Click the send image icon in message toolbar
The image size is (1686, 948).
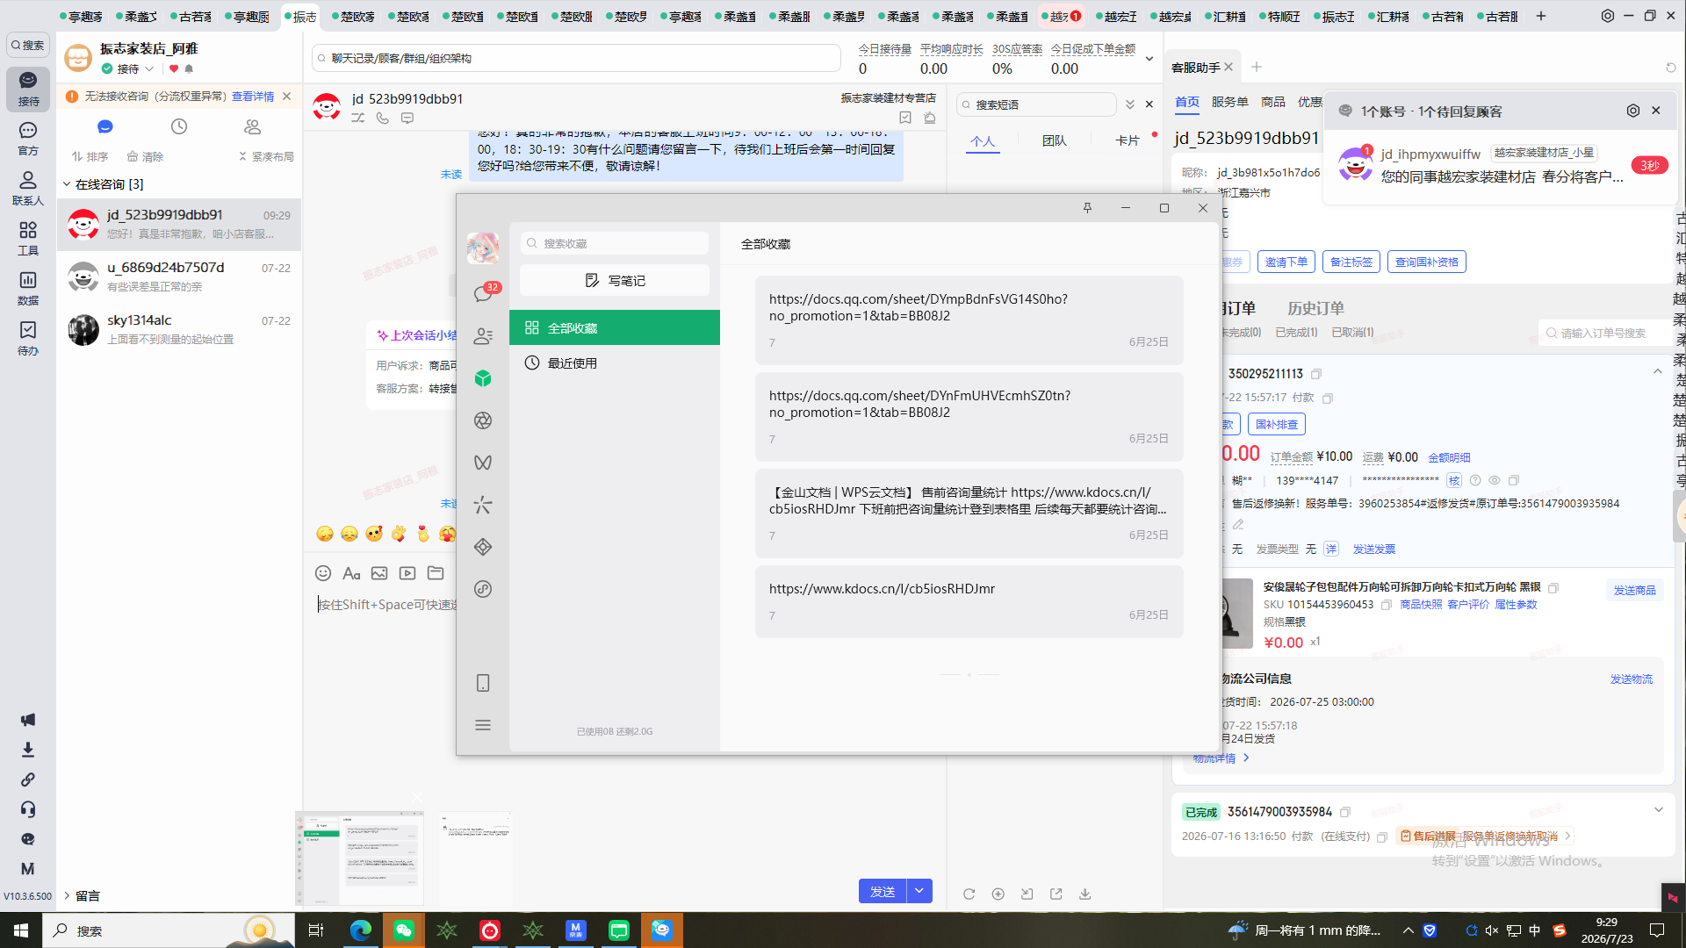[379, 573]
